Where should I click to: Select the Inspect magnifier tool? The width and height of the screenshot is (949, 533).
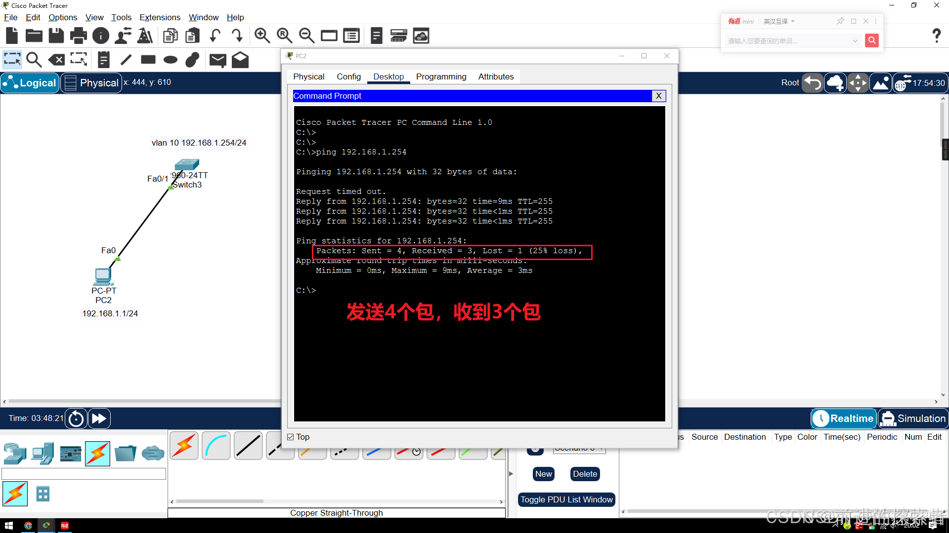[x=34, y=60]
